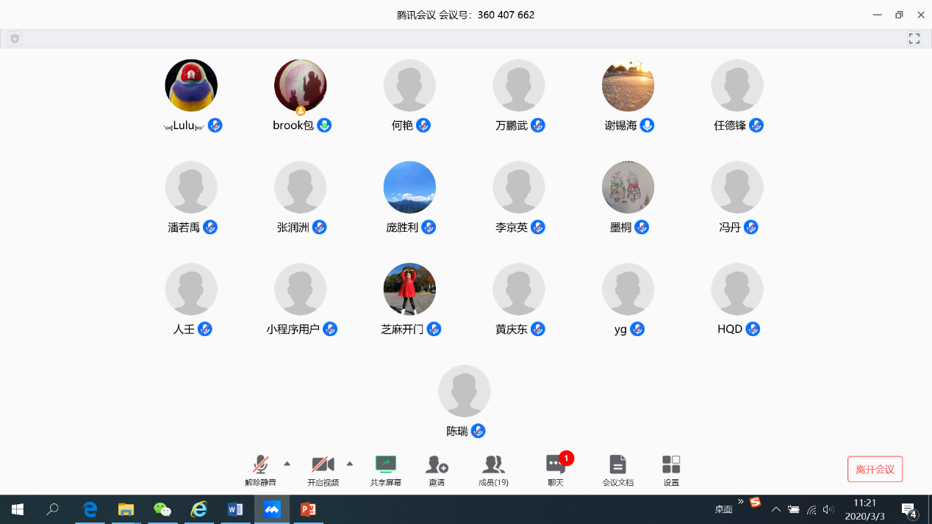Expand the video options arrow beside 开启视频
The height and width of the screenshot is (524, 932).
350,463
